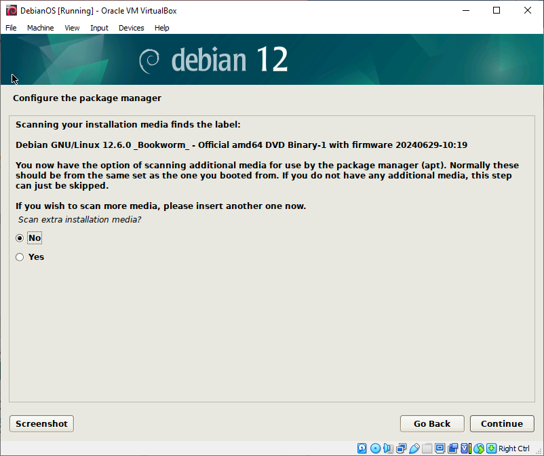Maximize the VirtualBox window
This screenshot has width=544, height=456.
coord(497,11)
